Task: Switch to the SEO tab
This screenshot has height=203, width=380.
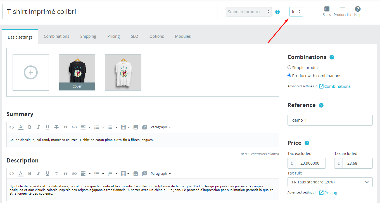Action: tap(134, 36)
